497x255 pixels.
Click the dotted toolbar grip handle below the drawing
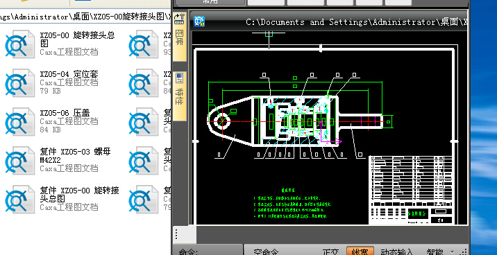[176, 234]
